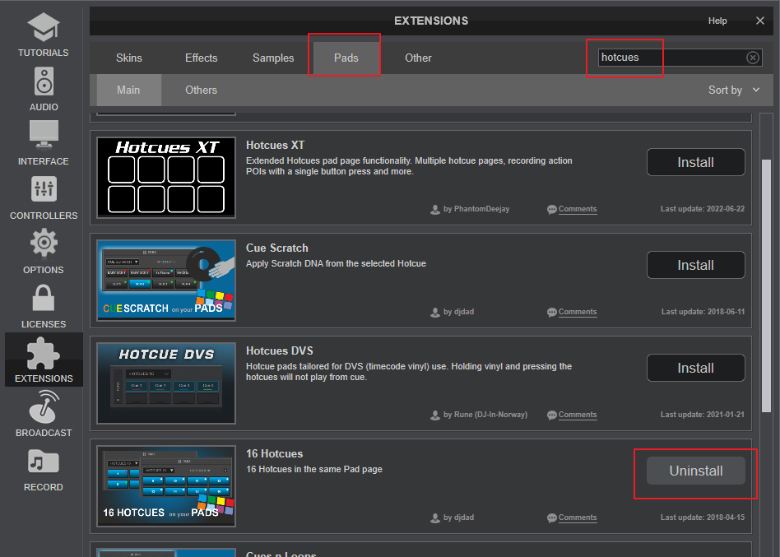The height and width of the screenshot is (557, 780).
Task: Close the Extensions window
Action: tap(759, 21)
